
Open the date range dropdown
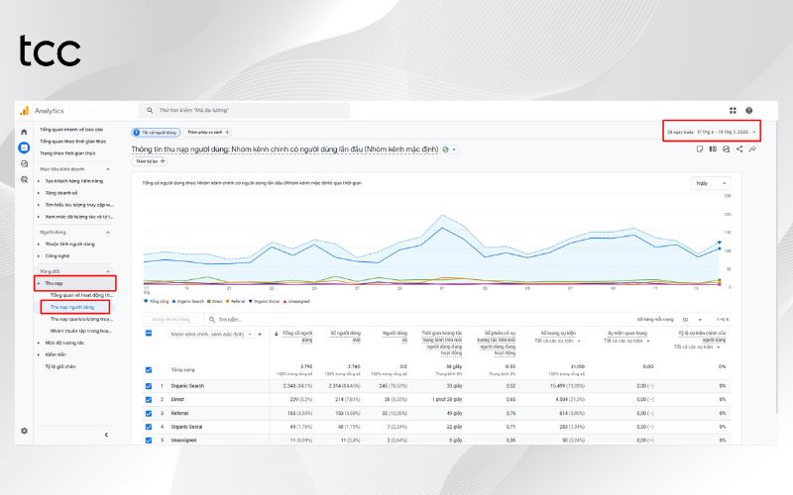tap(712, 132)
